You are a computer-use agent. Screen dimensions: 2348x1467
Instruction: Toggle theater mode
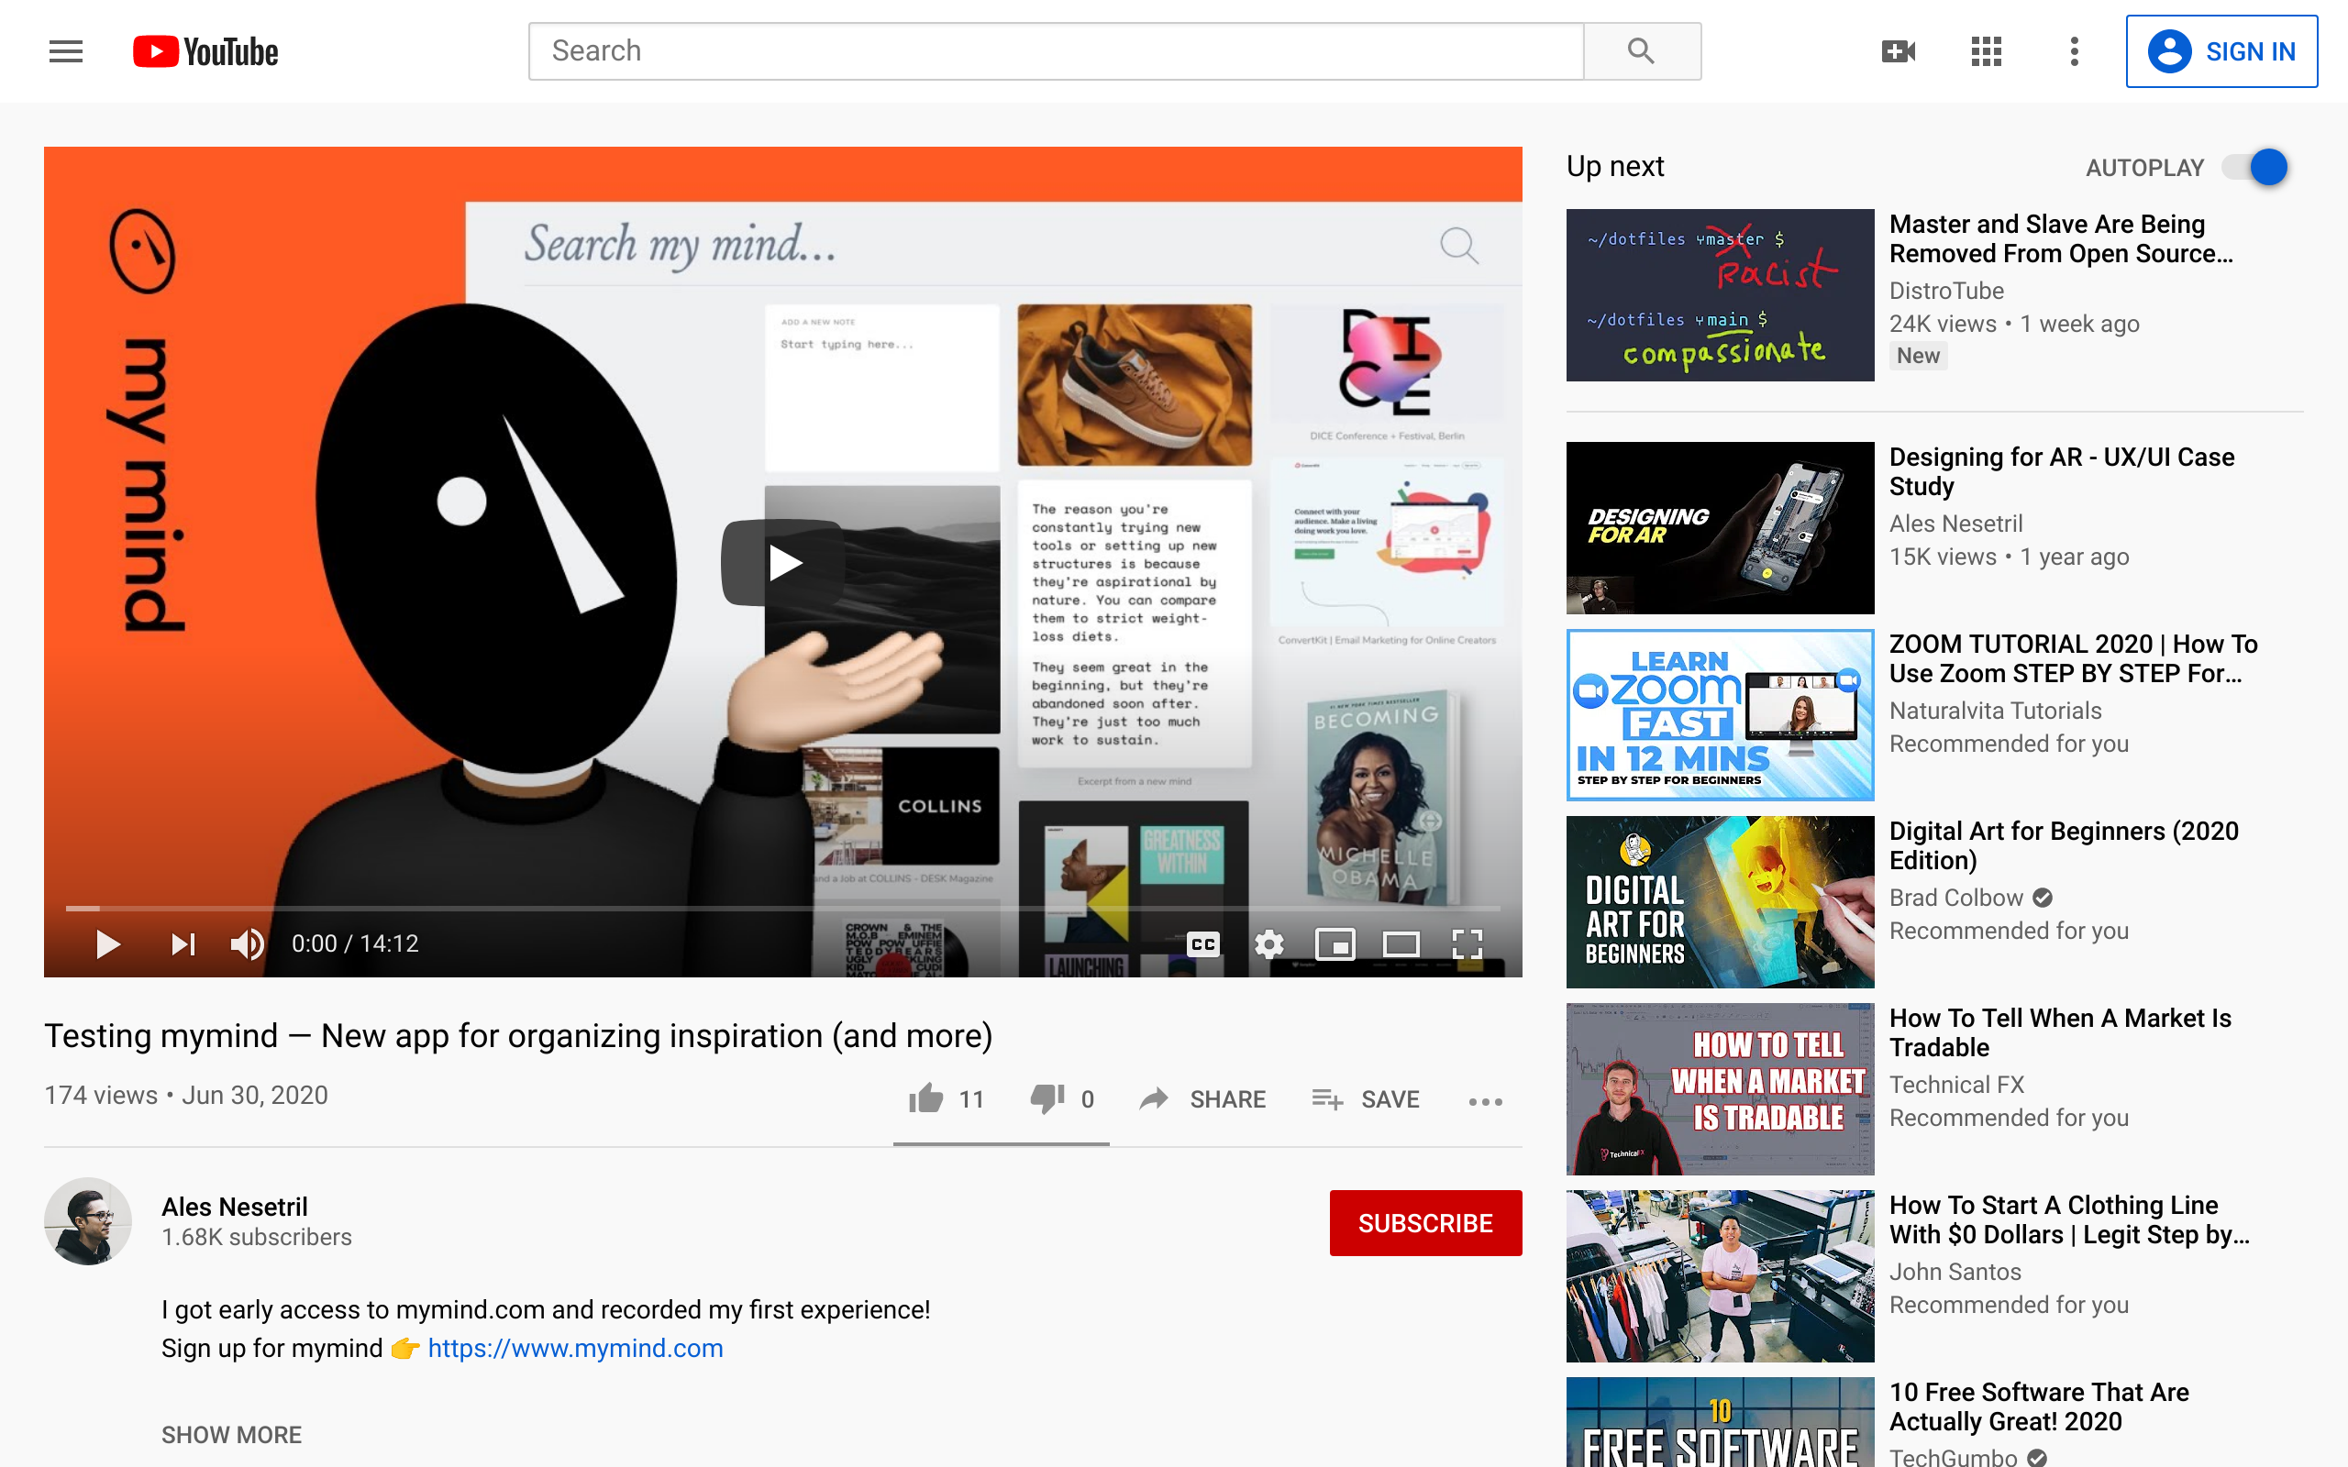pyautogui.click(x=1401, y=944)
